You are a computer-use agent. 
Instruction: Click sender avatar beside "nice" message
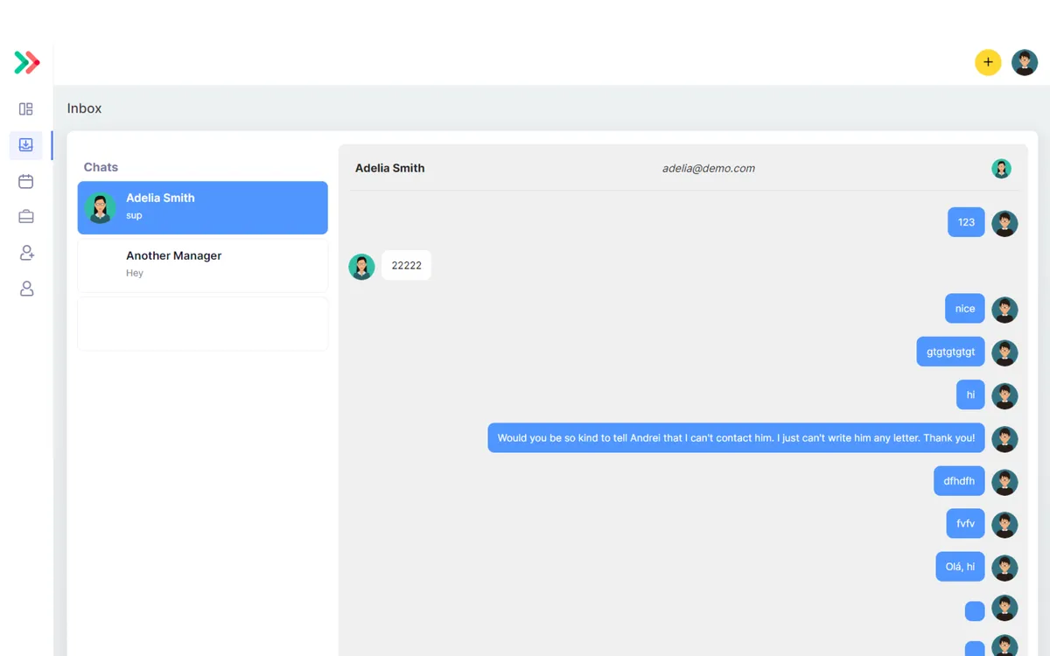(1004, 310)
